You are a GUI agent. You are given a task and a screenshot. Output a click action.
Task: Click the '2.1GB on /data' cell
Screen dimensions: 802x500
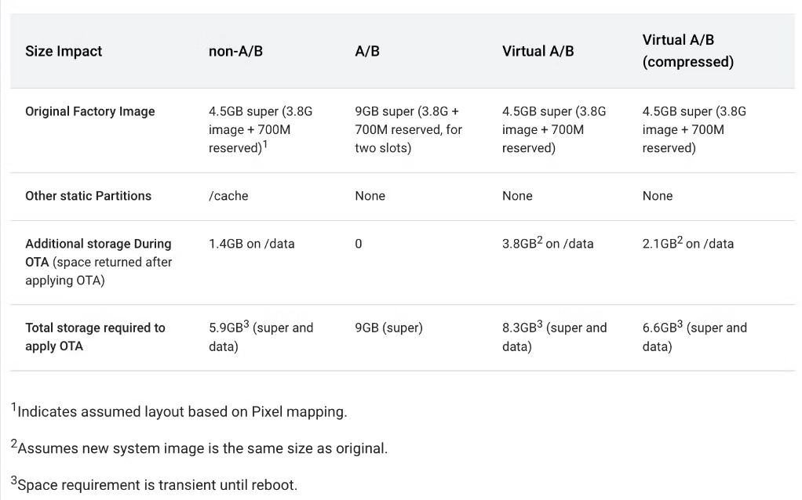click(x=687, y=244)
